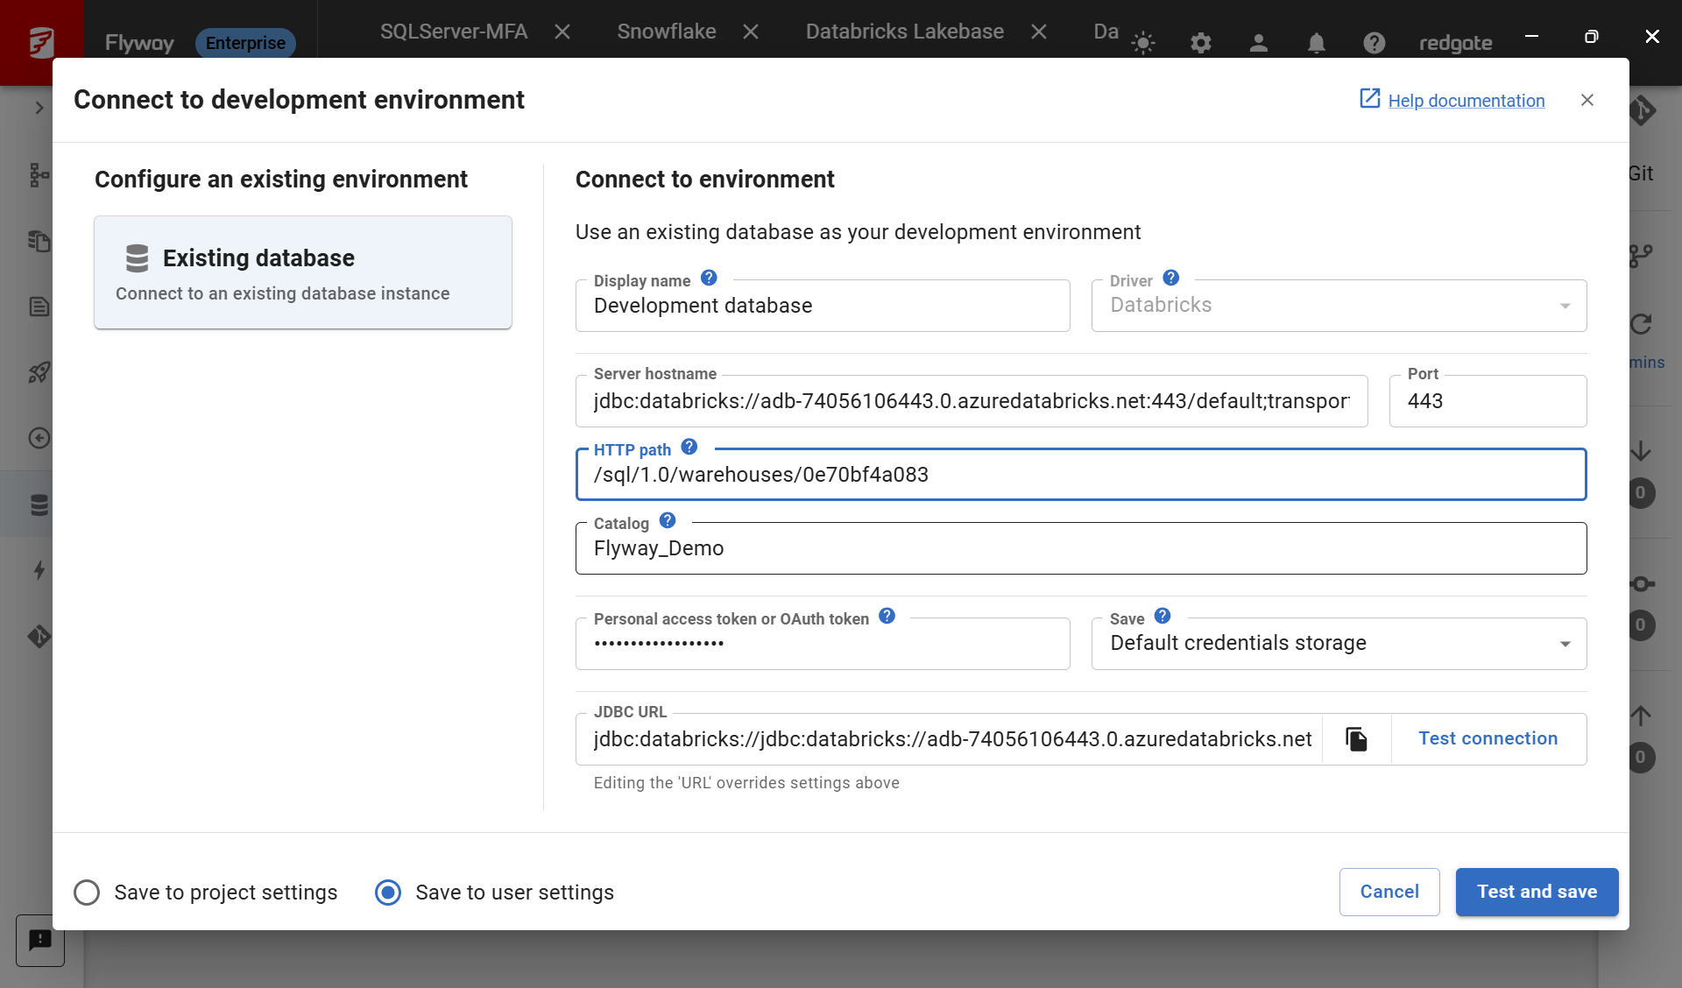1682x988 pixels.
Task: Open user account icon
Action: pos(1259,43)
